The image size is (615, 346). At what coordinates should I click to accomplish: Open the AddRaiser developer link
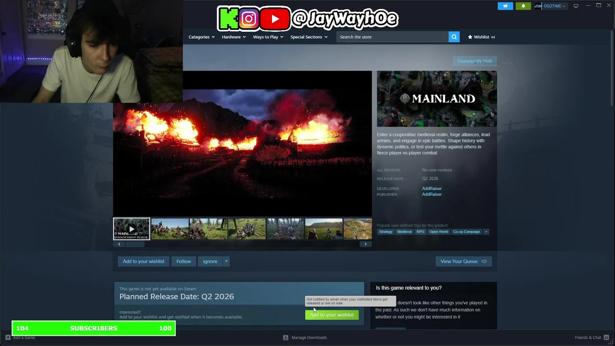(x=432, y=188)
